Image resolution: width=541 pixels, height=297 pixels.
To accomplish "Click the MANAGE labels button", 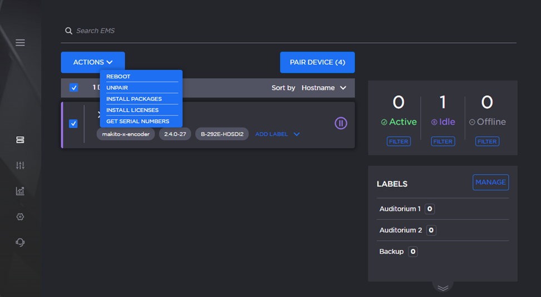I will coord(490,182).
